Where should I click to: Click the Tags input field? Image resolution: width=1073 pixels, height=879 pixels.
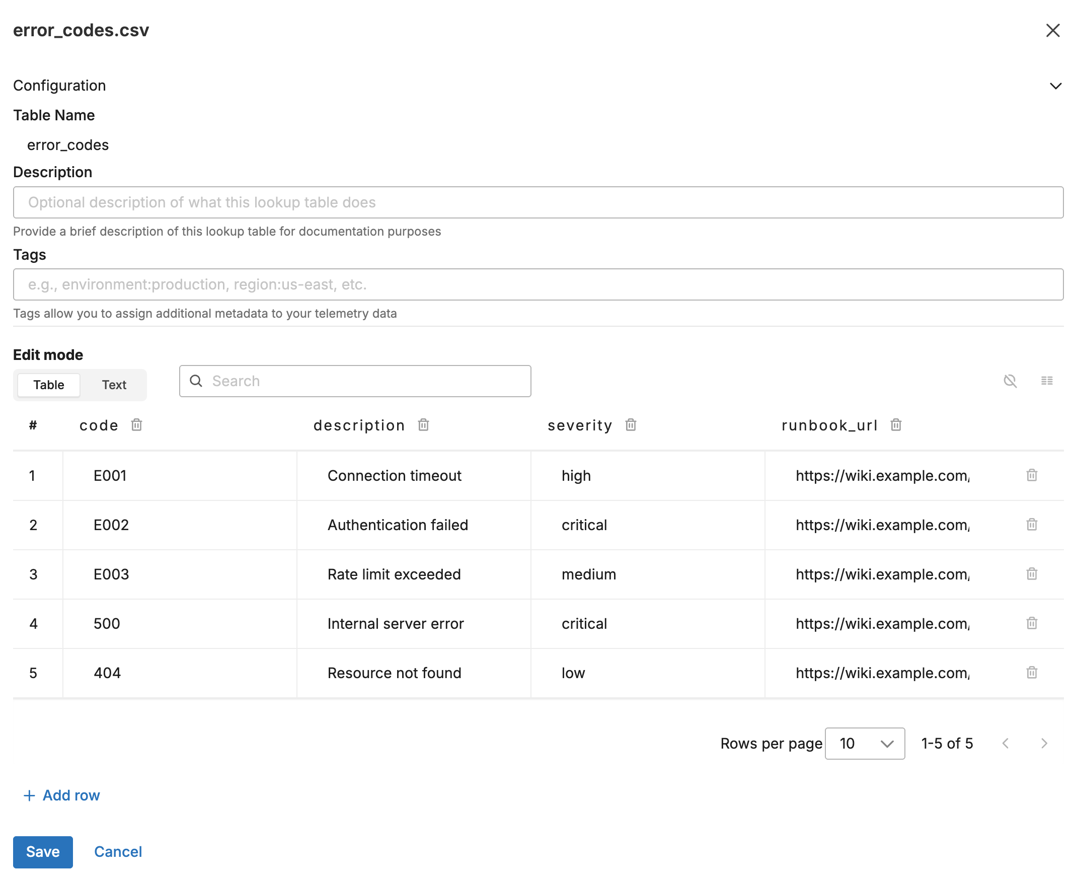tap(538, 284)
